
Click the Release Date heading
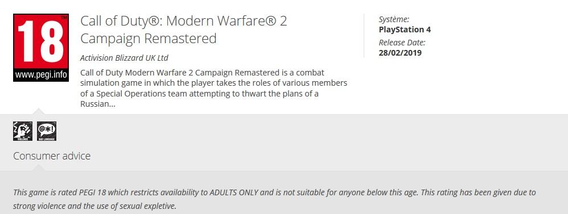402,43
